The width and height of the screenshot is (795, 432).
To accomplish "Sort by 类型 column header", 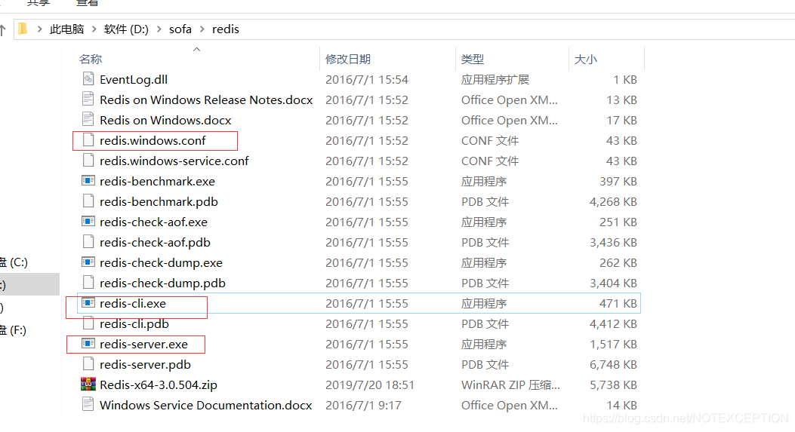I will pos(473,60).
